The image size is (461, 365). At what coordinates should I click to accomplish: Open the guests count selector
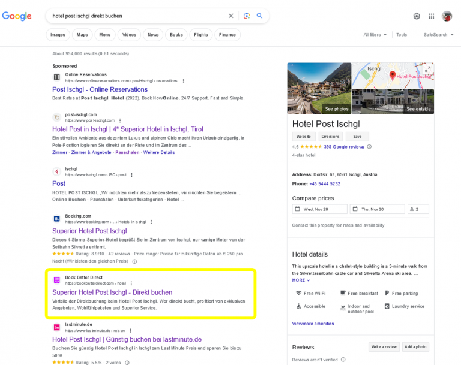tap(418, 209)
